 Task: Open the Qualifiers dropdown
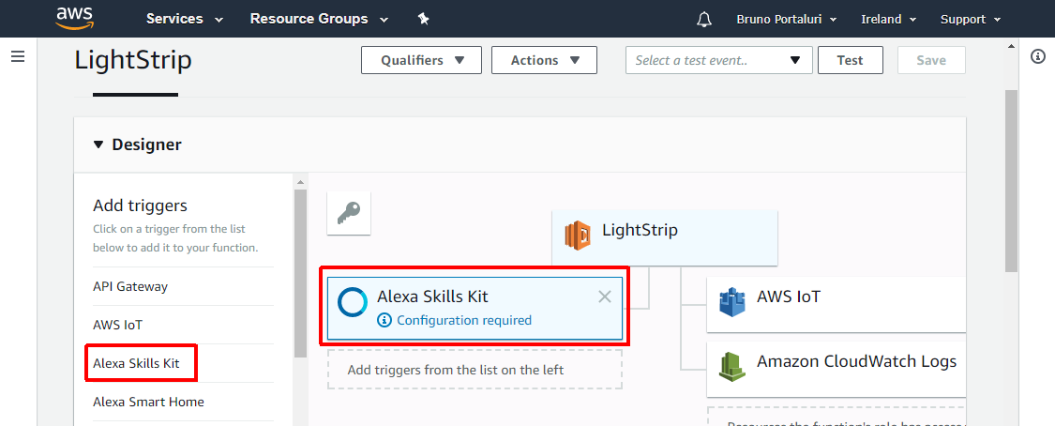coord(421,60)
